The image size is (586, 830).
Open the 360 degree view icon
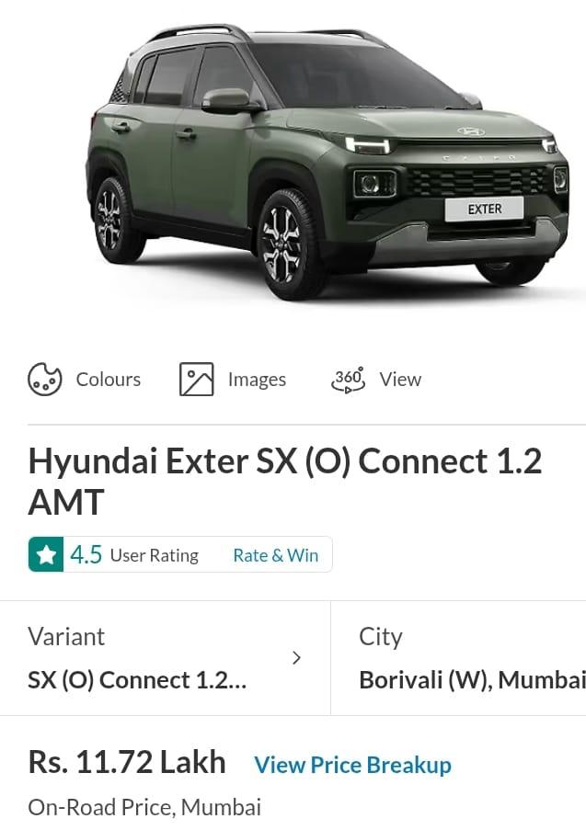click(348, 380)
